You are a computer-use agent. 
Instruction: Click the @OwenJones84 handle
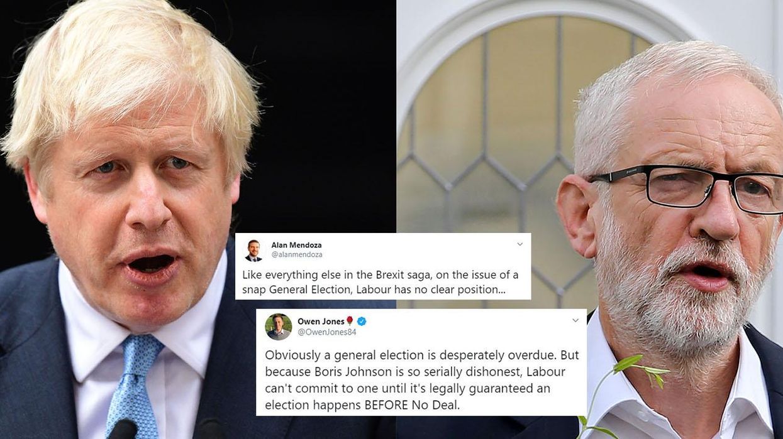[x=326, y=332]
